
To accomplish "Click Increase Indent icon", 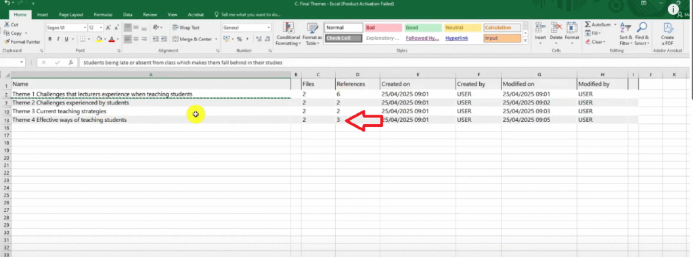I will tap(163, 39).
